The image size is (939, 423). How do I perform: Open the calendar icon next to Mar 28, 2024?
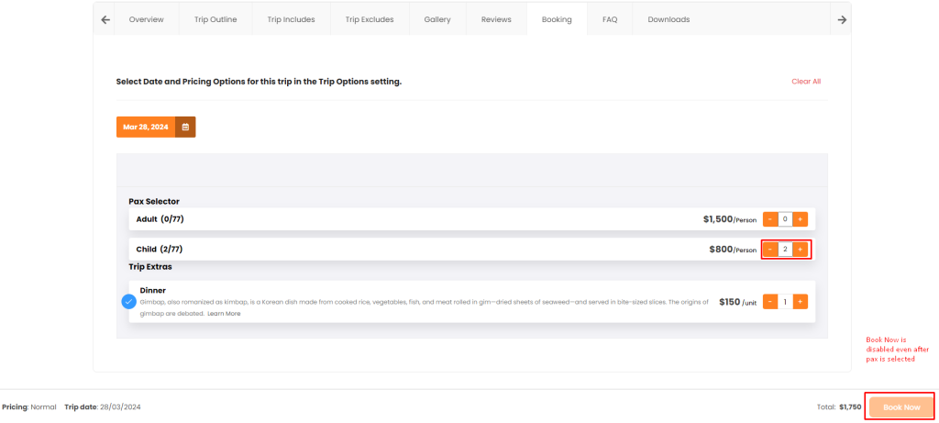[x=185, y=127]
